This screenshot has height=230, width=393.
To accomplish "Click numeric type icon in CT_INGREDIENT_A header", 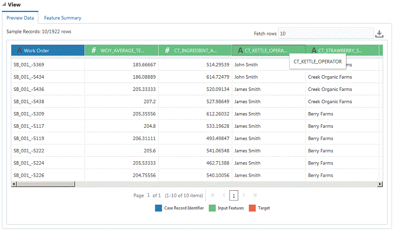I will 168,51.
